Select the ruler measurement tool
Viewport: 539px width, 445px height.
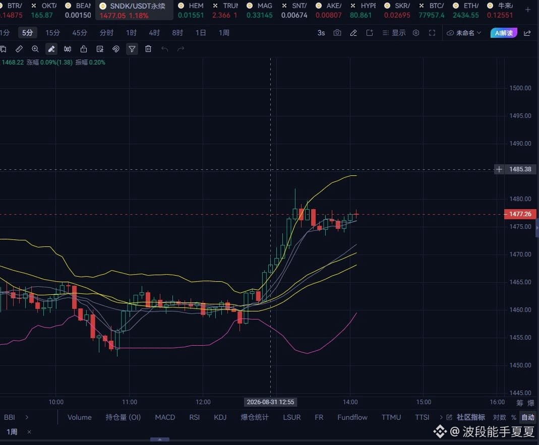click(19, 49)
